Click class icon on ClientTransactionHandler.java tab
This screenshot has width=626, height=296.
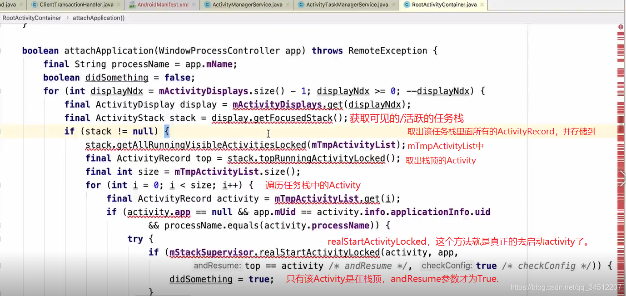point(35,5)
